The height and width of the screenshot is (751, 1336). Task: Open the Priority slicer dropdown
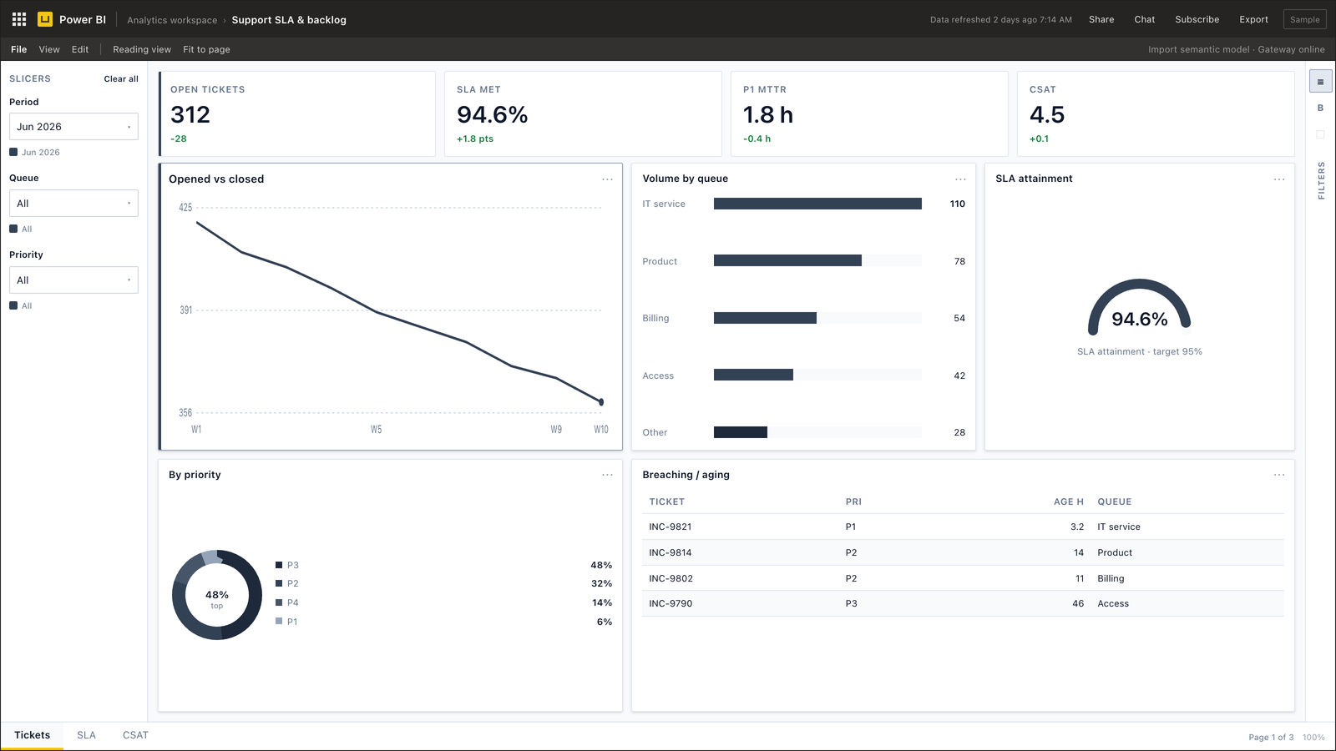(73, 280)
